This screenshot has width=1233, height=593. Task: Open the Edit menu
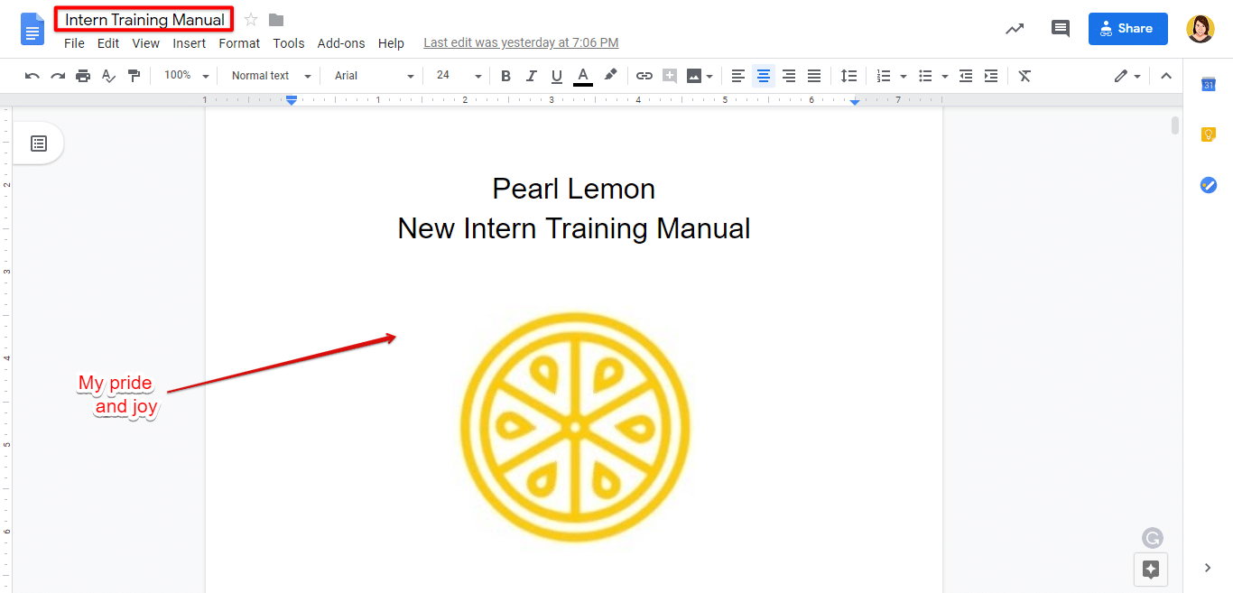(x=108, y=43)
